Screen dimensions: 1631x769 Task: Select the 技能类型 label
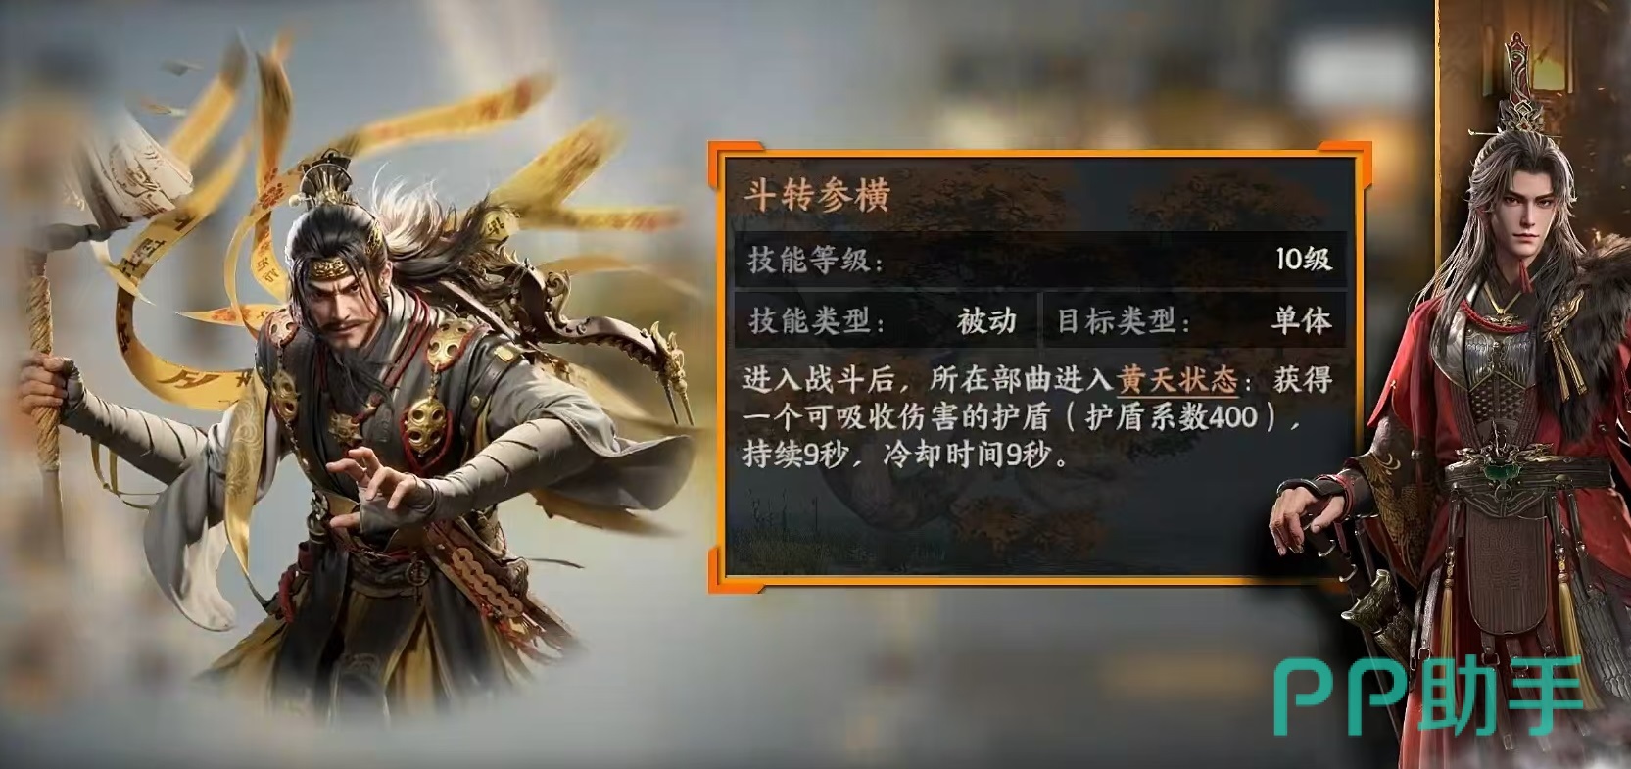[815, 321]
